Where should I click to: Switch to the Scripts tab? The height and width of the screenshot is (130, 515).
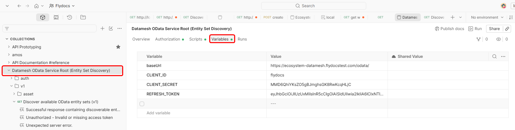(197, 39)
